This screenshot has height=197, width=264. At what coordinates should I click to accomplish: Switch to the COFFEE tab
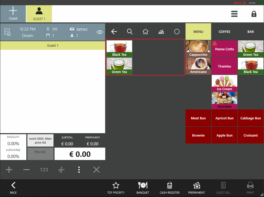pyautogui.click(x=224, y=32)
